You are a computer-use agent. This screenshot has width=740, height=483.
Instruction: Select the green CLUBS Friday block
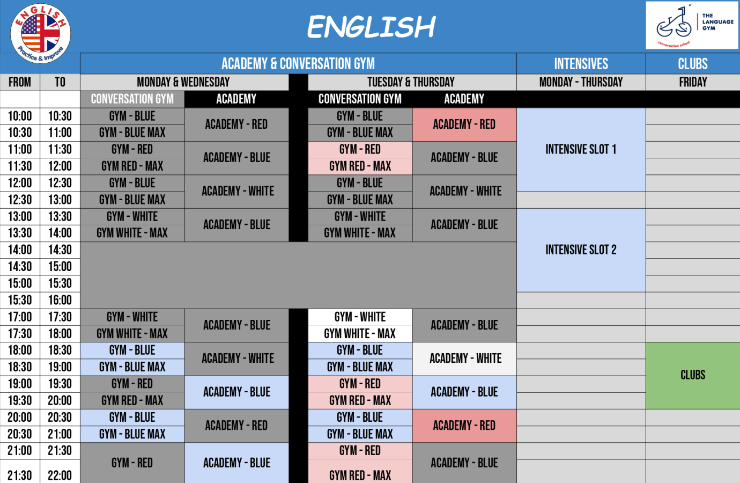(x=693, y=375)
